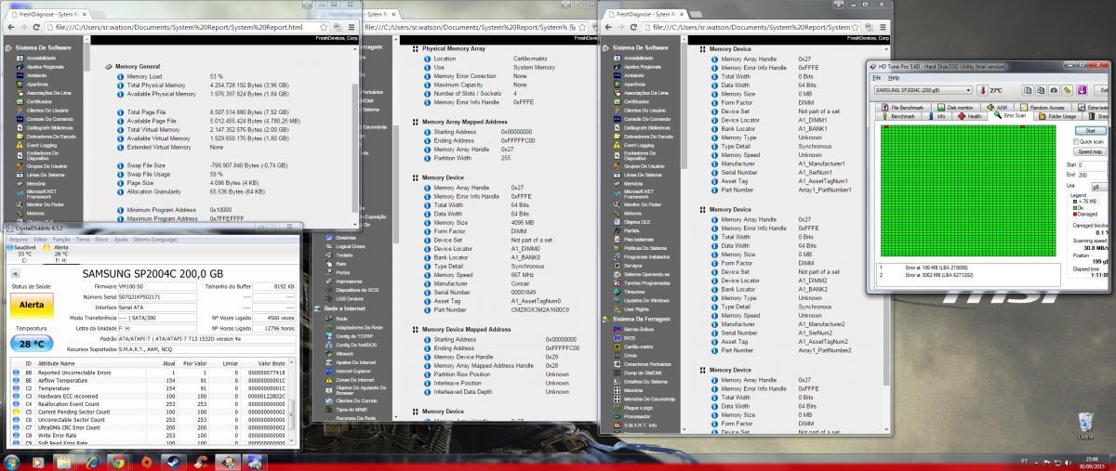Switch to the Info tab in HD Tune
1116x471 pixels.
pos(937,116)
